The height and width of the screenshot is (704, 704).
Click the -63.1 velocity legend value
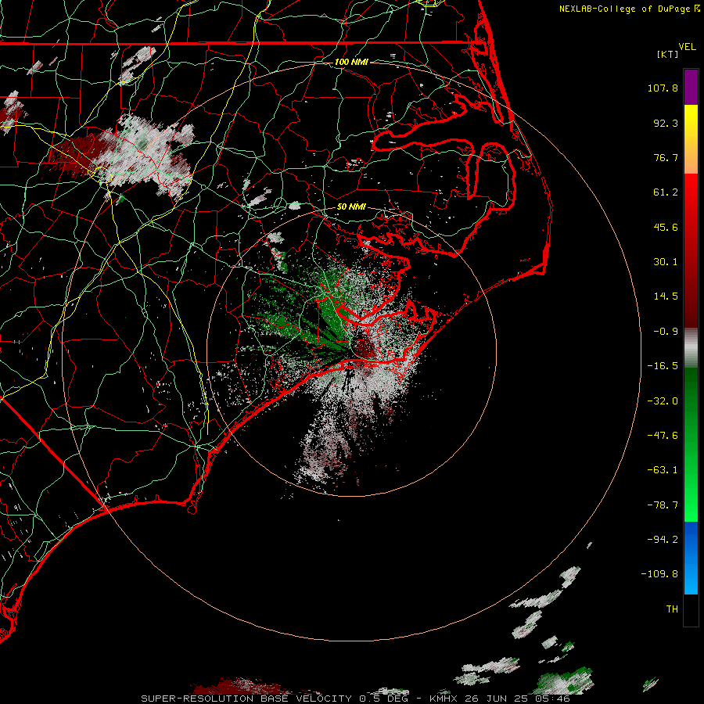[663, 470]
